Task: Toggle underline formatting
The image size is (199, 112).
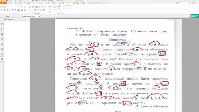Action: point(7,10)
